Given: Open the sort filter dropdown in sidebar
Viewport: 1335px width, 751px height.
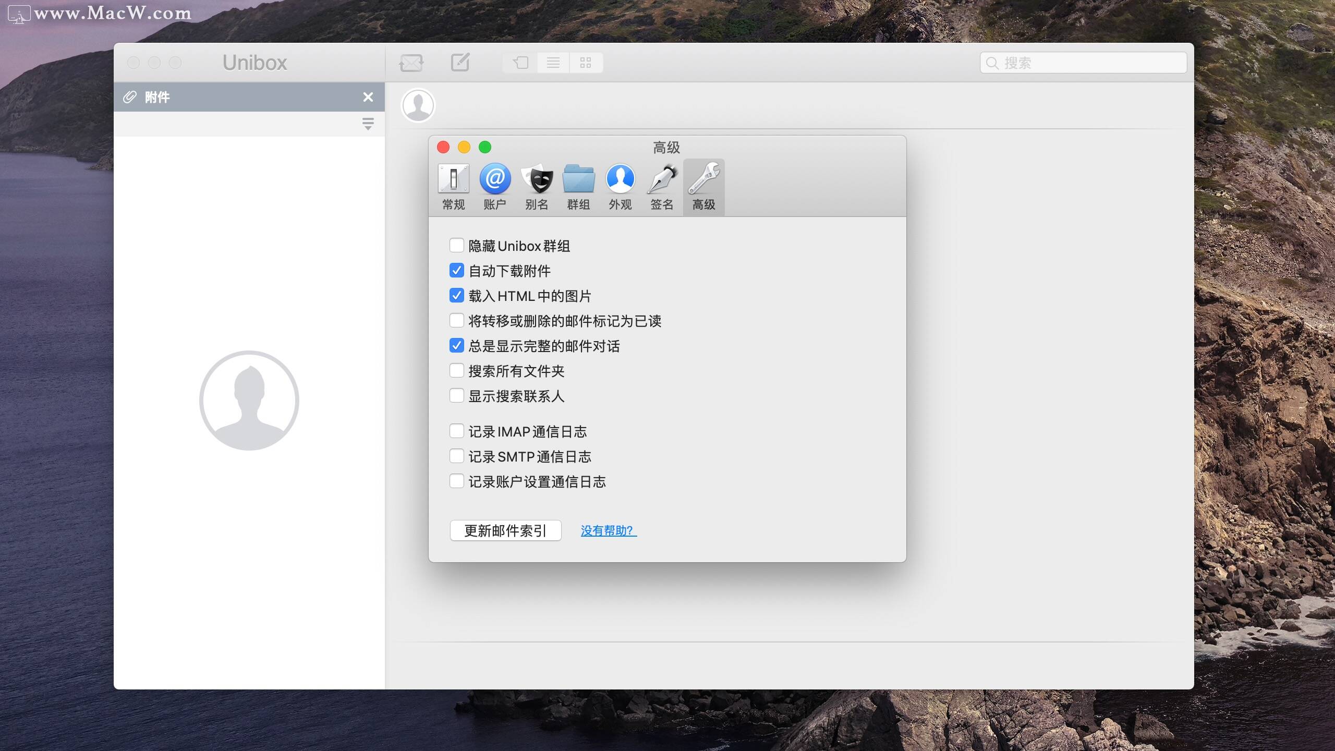Looking at the screenshot, I should click(x=368, y=124).
